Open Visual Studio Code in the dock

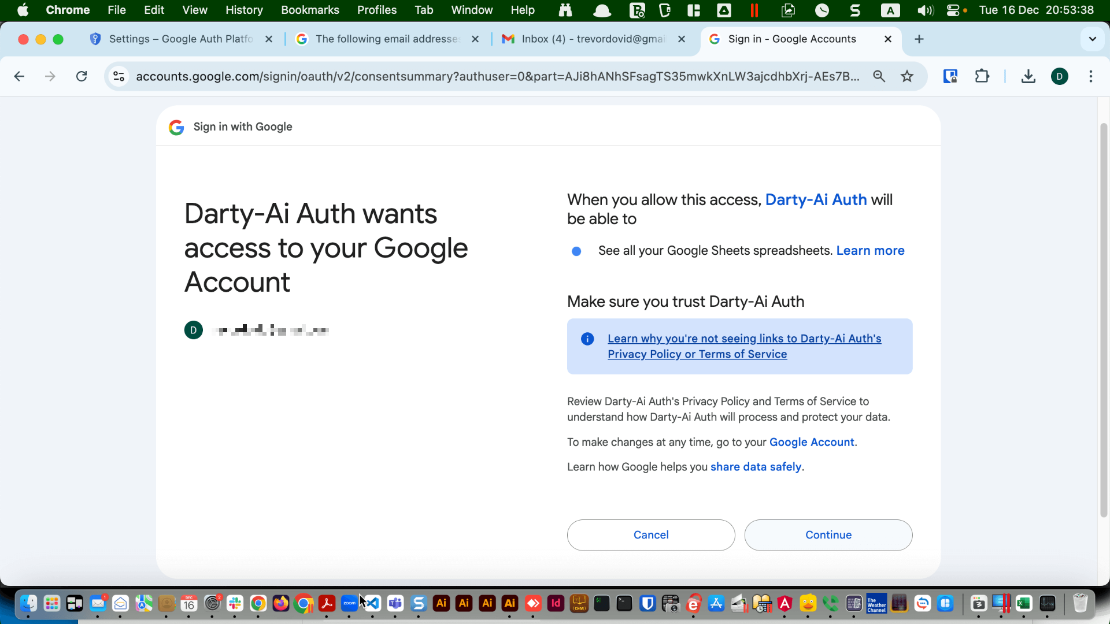click(x=372, y=603)
